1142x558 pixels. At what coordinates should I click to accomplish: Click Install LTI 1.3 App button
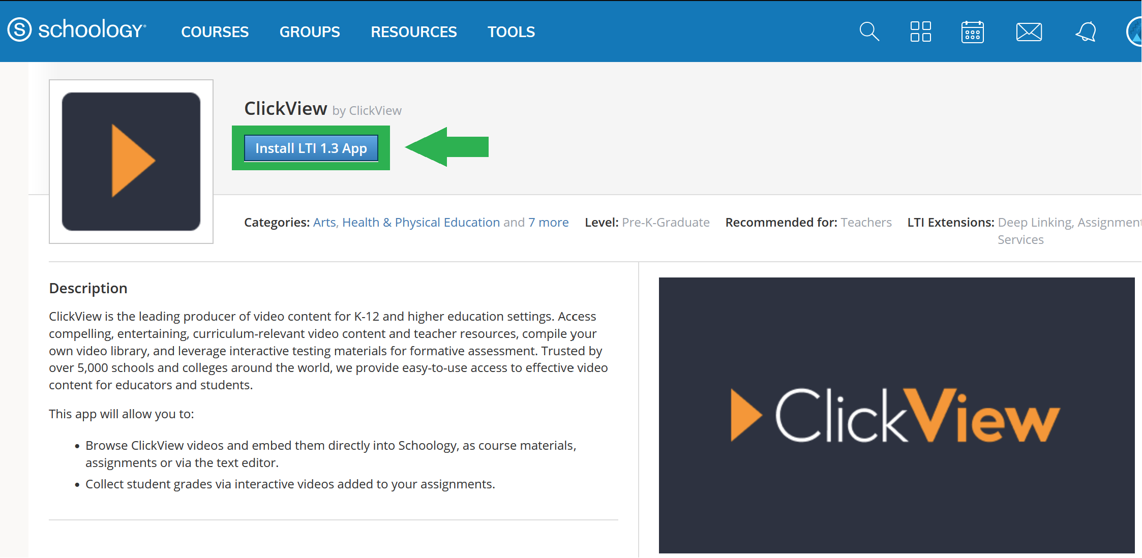(x=311, y=148)
